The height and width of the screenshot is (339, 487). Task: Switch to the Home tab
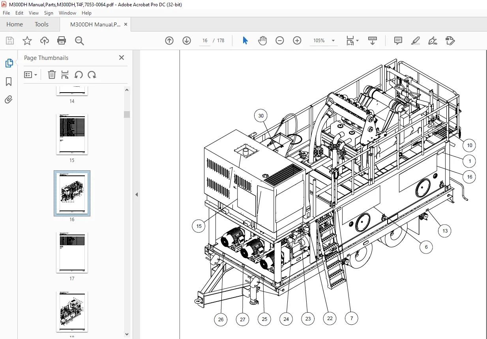click(15, 24)
